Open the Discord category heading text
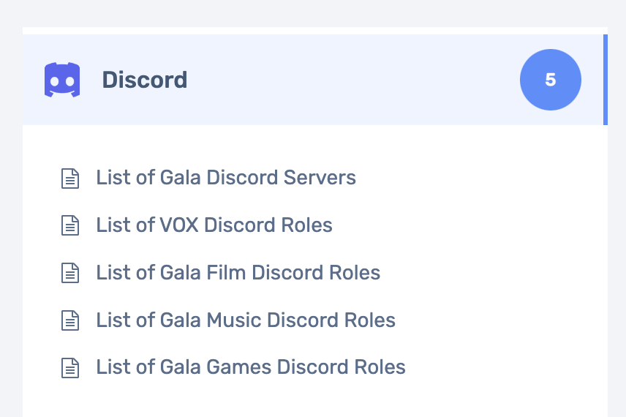Viewport: 626px width, 417px height. click(145, 80)
